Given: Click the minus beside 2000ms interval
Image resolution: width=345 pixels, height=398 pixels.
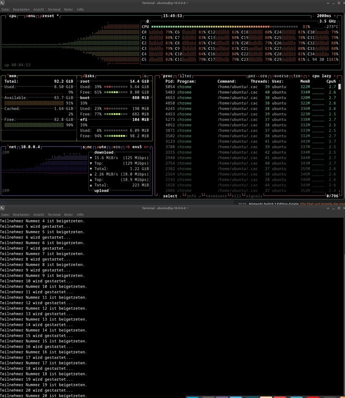Looking at the screenshot, I should (313, 16).
